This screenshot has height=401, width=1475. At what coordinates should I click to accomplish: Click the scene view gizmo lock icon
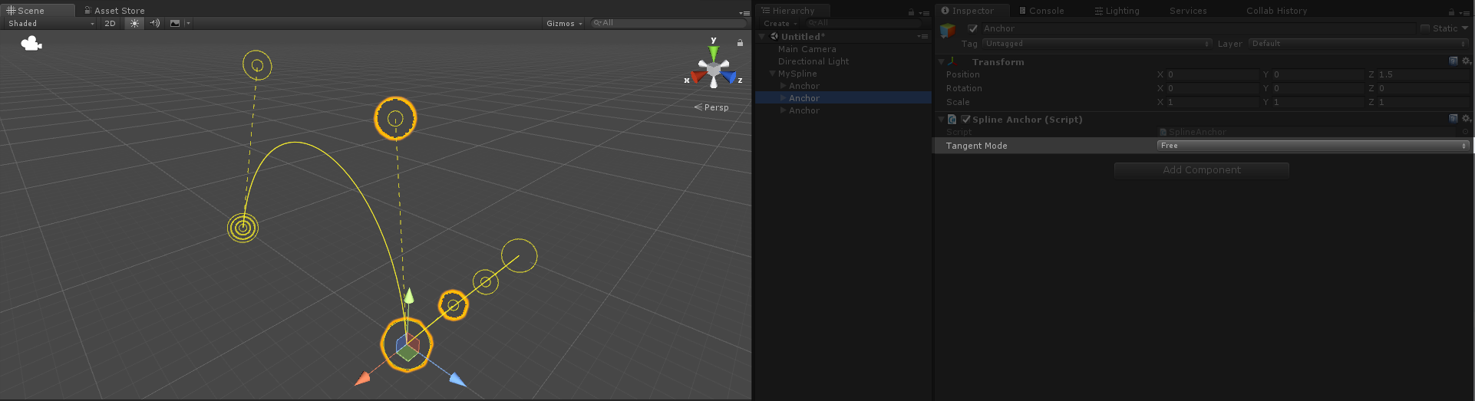740,43
